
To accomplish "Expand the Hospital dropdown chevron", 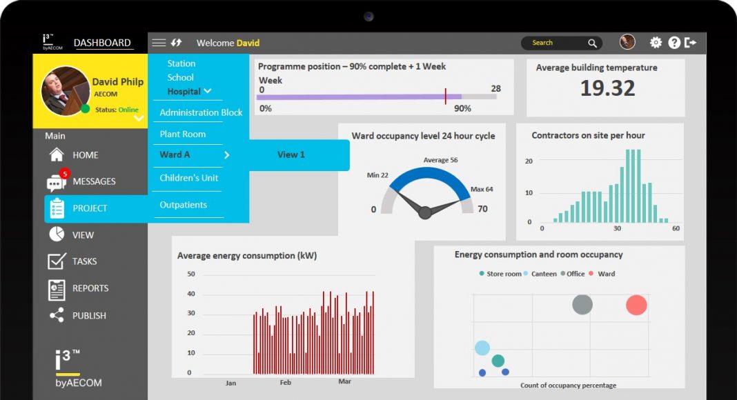I will [x=208, y=91].
